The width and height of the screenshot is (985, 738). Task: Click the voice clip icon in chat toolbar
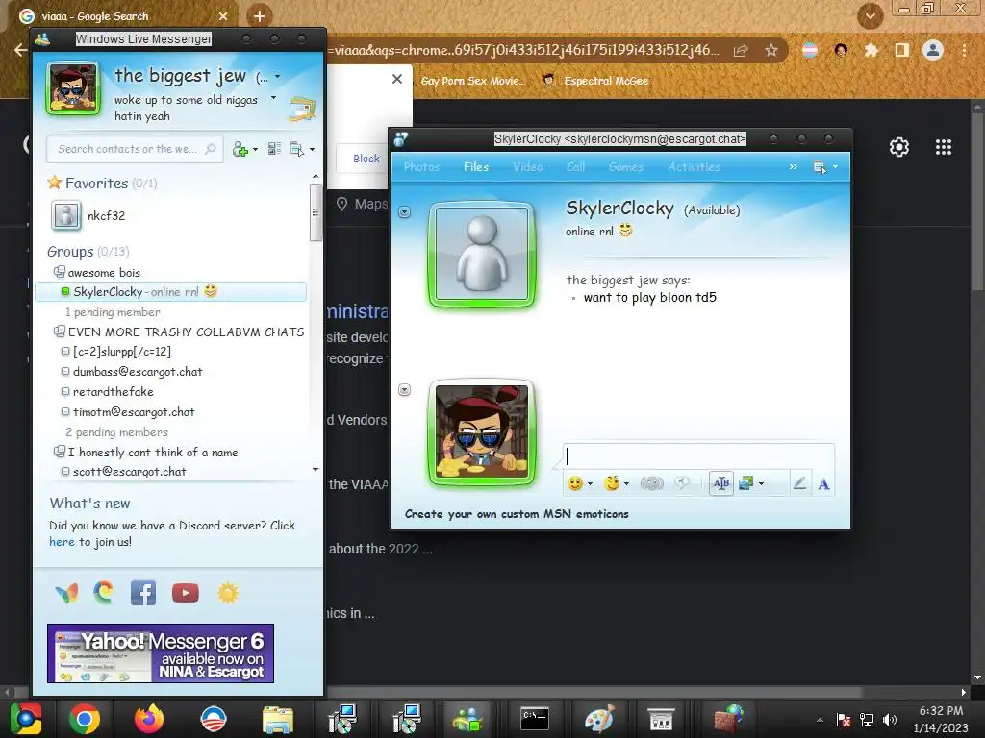pos(682,483)
